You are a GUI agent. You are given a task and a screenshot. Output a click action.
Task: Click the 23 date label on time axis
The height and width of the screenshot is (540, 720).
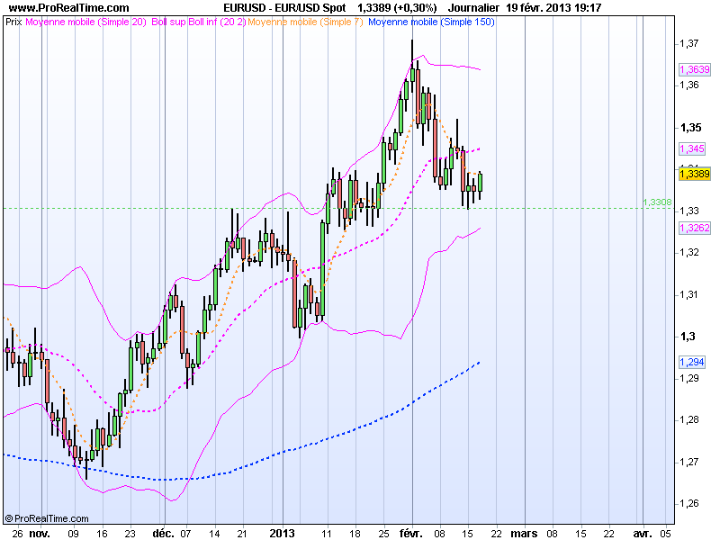click(x=130, y=534)
